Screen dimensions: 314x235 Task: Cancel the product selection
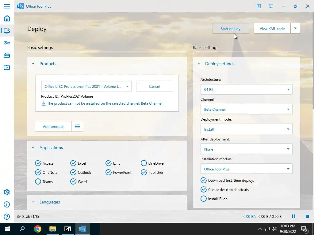coord(155,86)
